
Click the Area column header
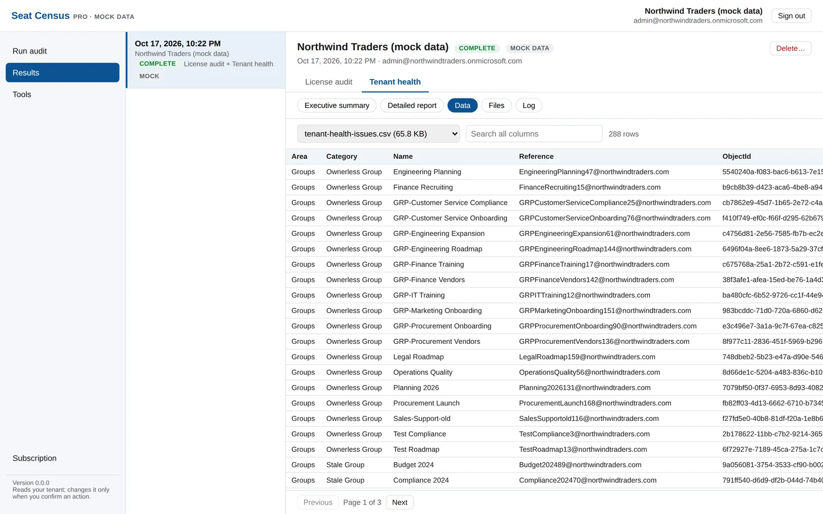pyautogui.click(x=299, y=156)
